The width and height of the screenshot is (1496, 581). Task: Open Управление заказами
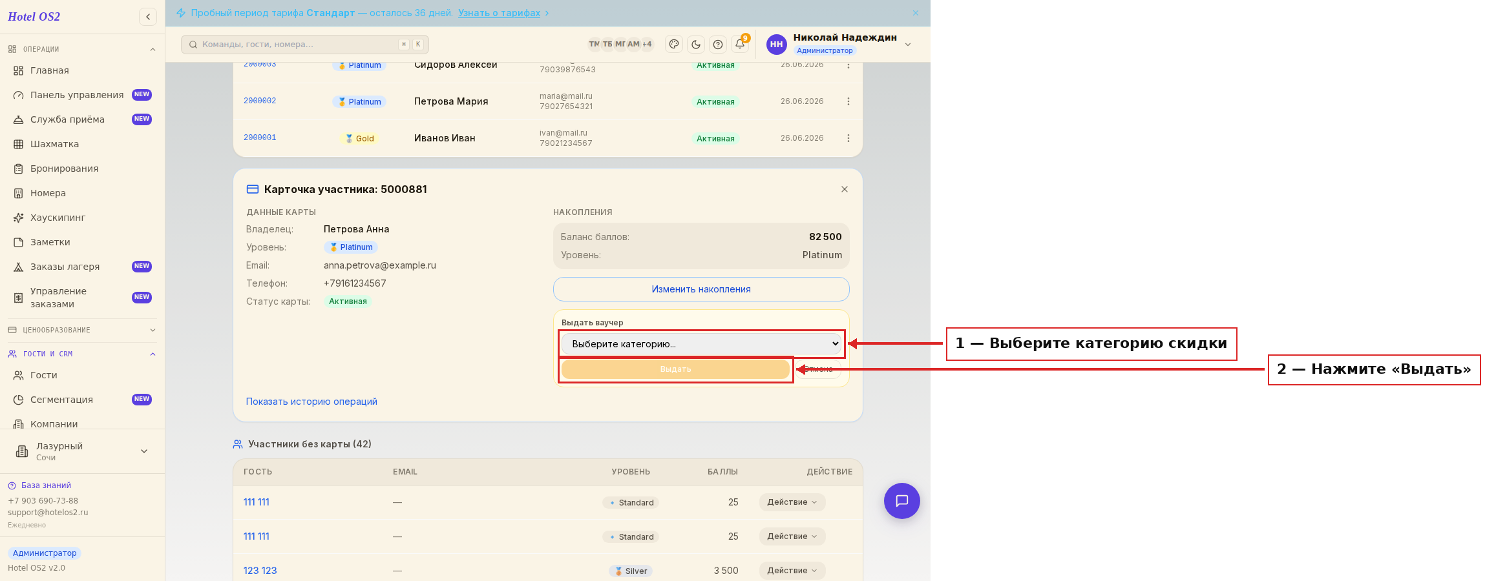tap(82, 298)
